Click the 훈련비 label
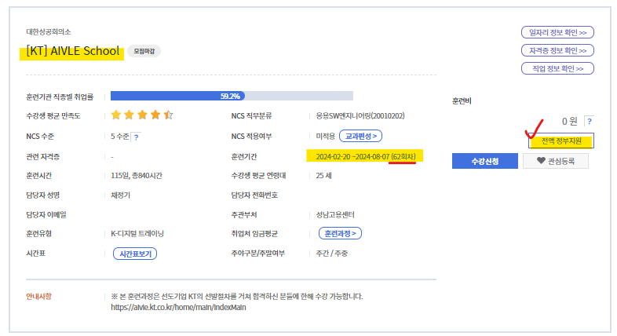 tap(462, 101)
